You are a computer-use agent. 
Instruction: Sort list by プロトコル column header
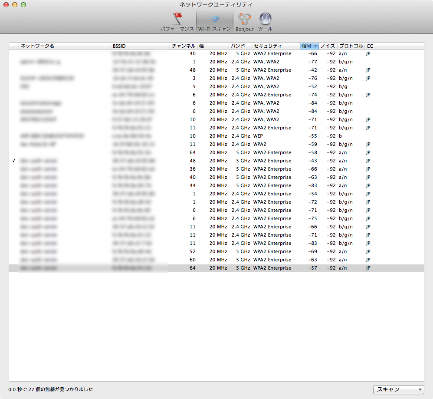pos(351,46)
